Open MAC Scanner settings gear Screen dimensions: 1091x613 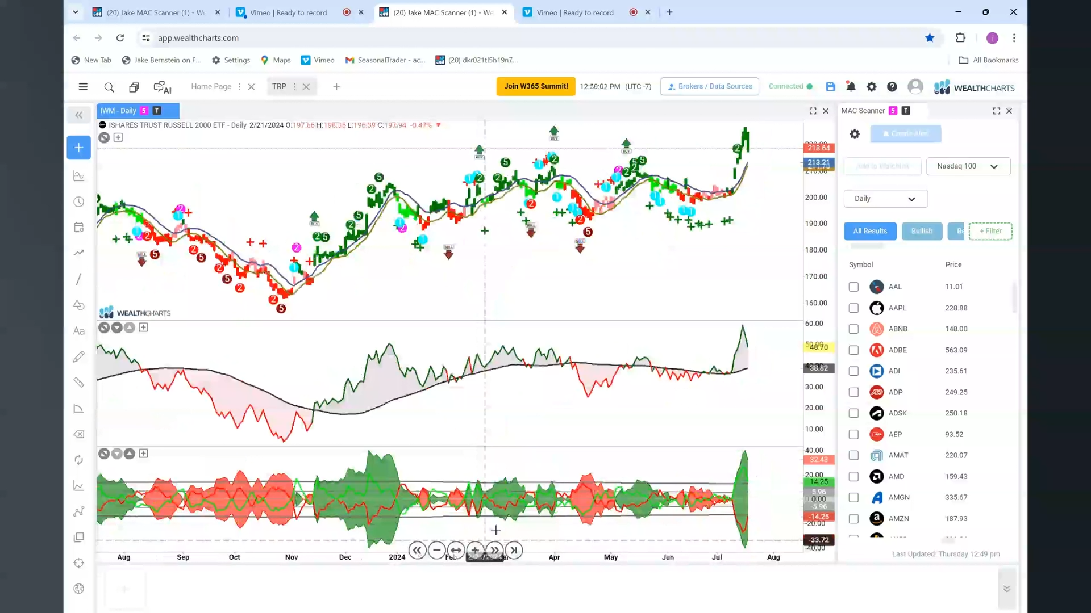855,134
